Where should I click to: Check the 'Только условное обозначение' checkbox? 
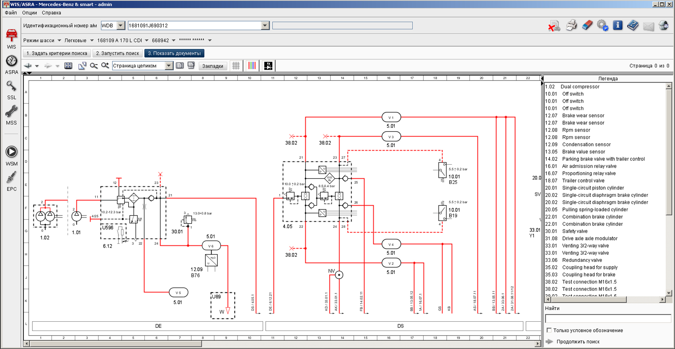(549, 330)
